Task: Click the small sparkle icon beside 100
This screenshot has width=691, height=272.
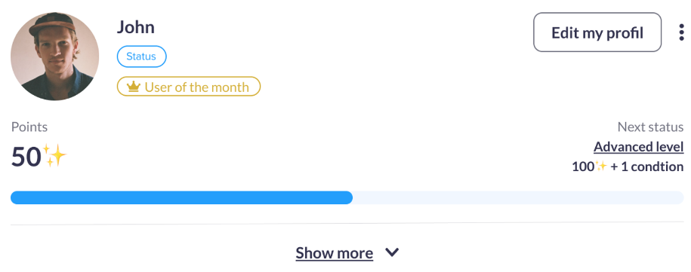Action: (x=601, y=166)
